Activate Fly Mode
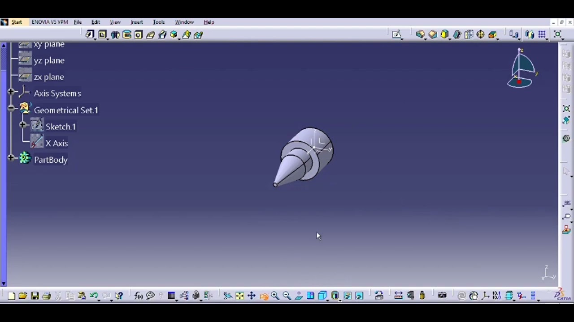Viewport: 574px width, 322px height. [228, 296]
